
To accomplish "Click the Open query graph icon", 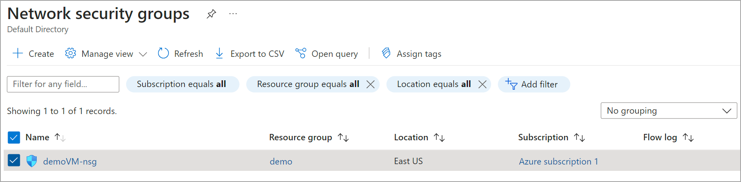I will point(301,53).
